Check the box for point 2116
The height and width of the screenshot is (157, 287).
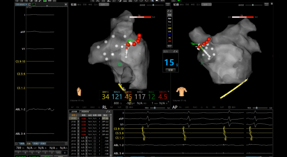[95, 144]
